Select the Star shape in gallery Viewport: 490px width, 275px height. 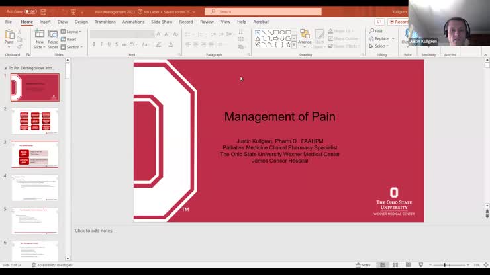(x=288, y=45)
